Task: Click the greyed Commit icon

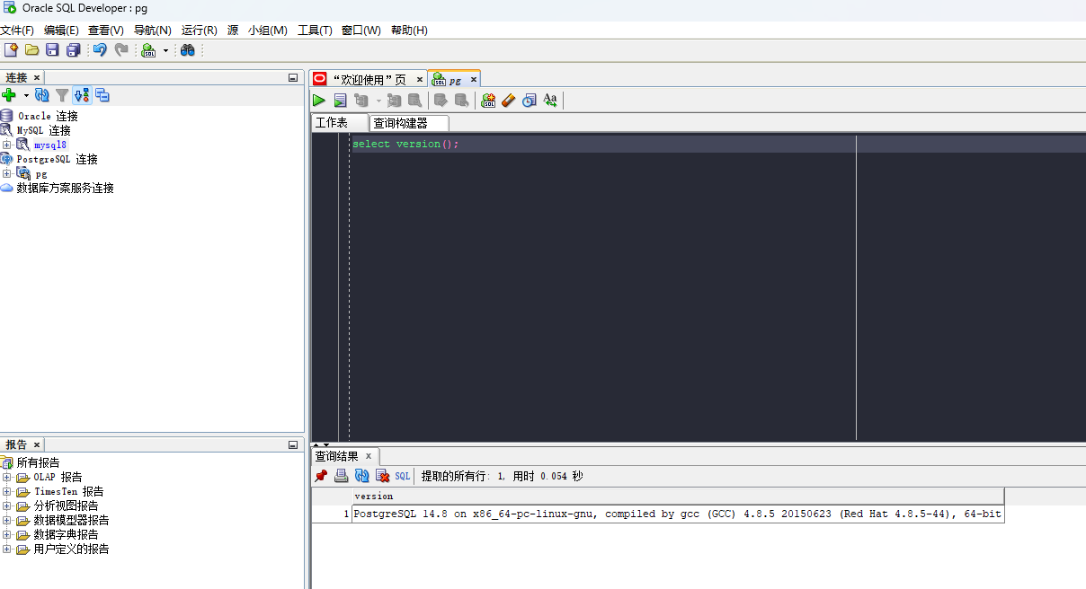Action: click(441, 101)
